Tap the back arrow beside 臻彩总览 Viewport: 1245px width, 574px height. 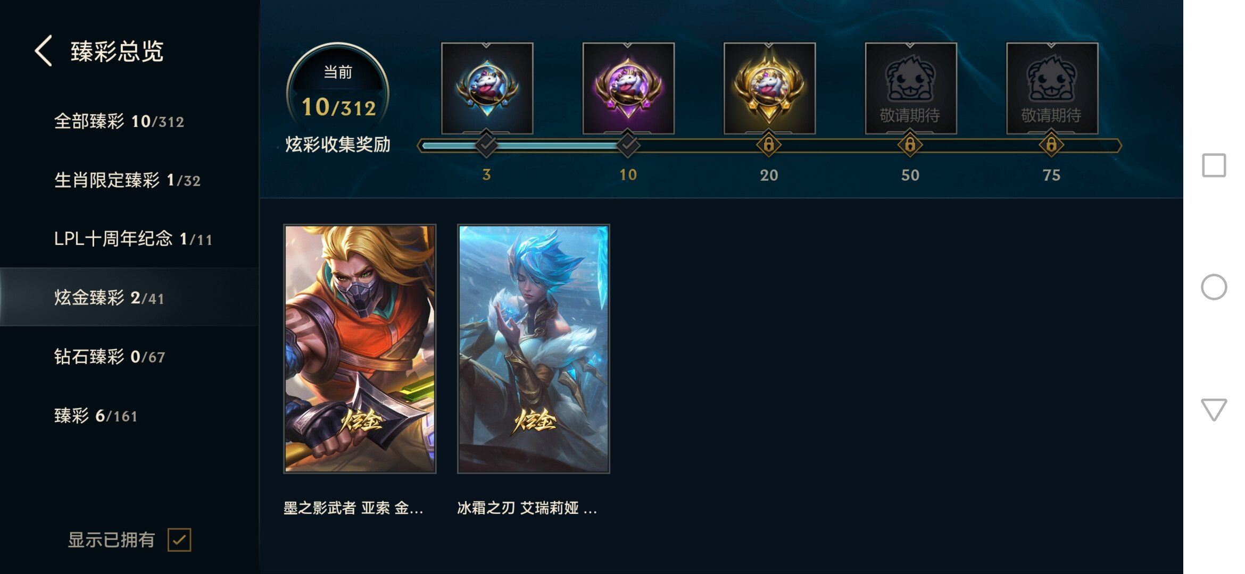click(44, 51)
